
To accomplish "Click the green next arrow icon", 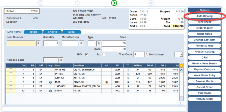I will pyautogui.click(x=114, y=3).
